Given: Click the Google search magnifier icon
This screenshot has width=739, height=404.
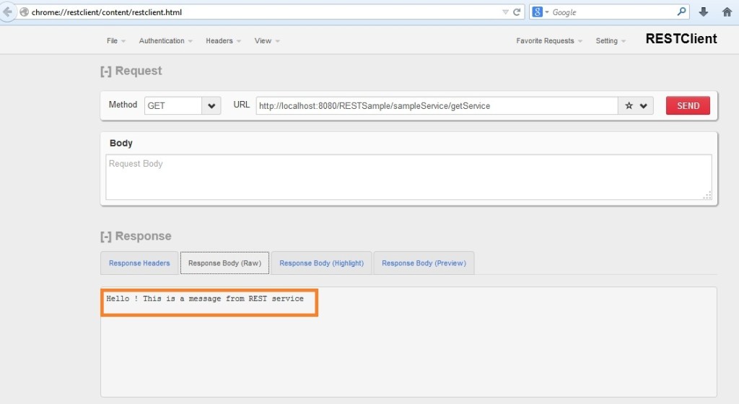Looking at the screenshot, I should [681, 12].
